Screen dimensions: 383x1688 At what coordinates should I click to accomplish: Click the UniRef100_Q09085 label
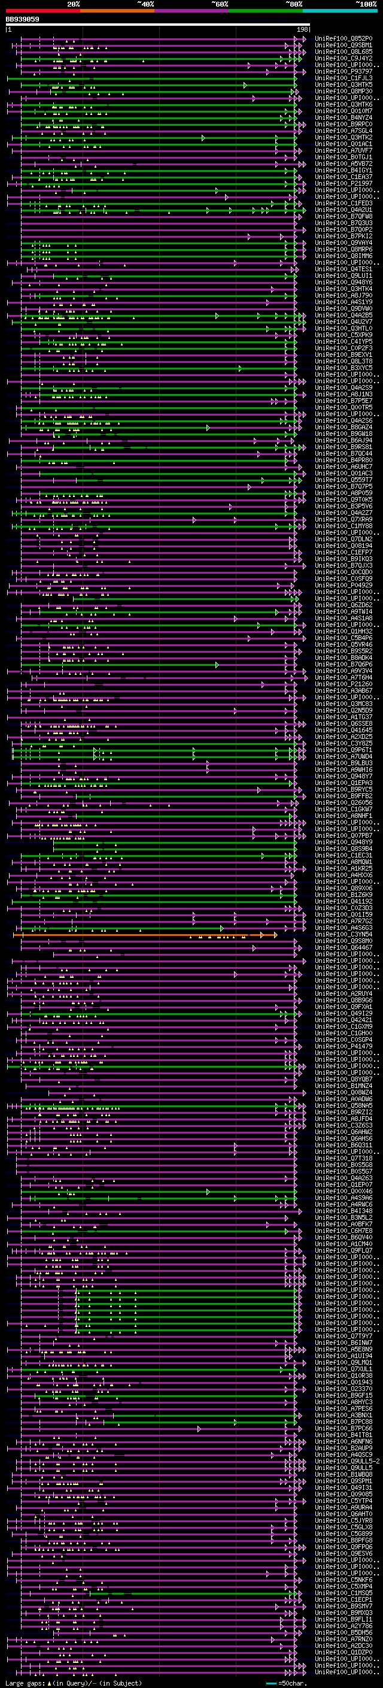[x=344, y=1495]
